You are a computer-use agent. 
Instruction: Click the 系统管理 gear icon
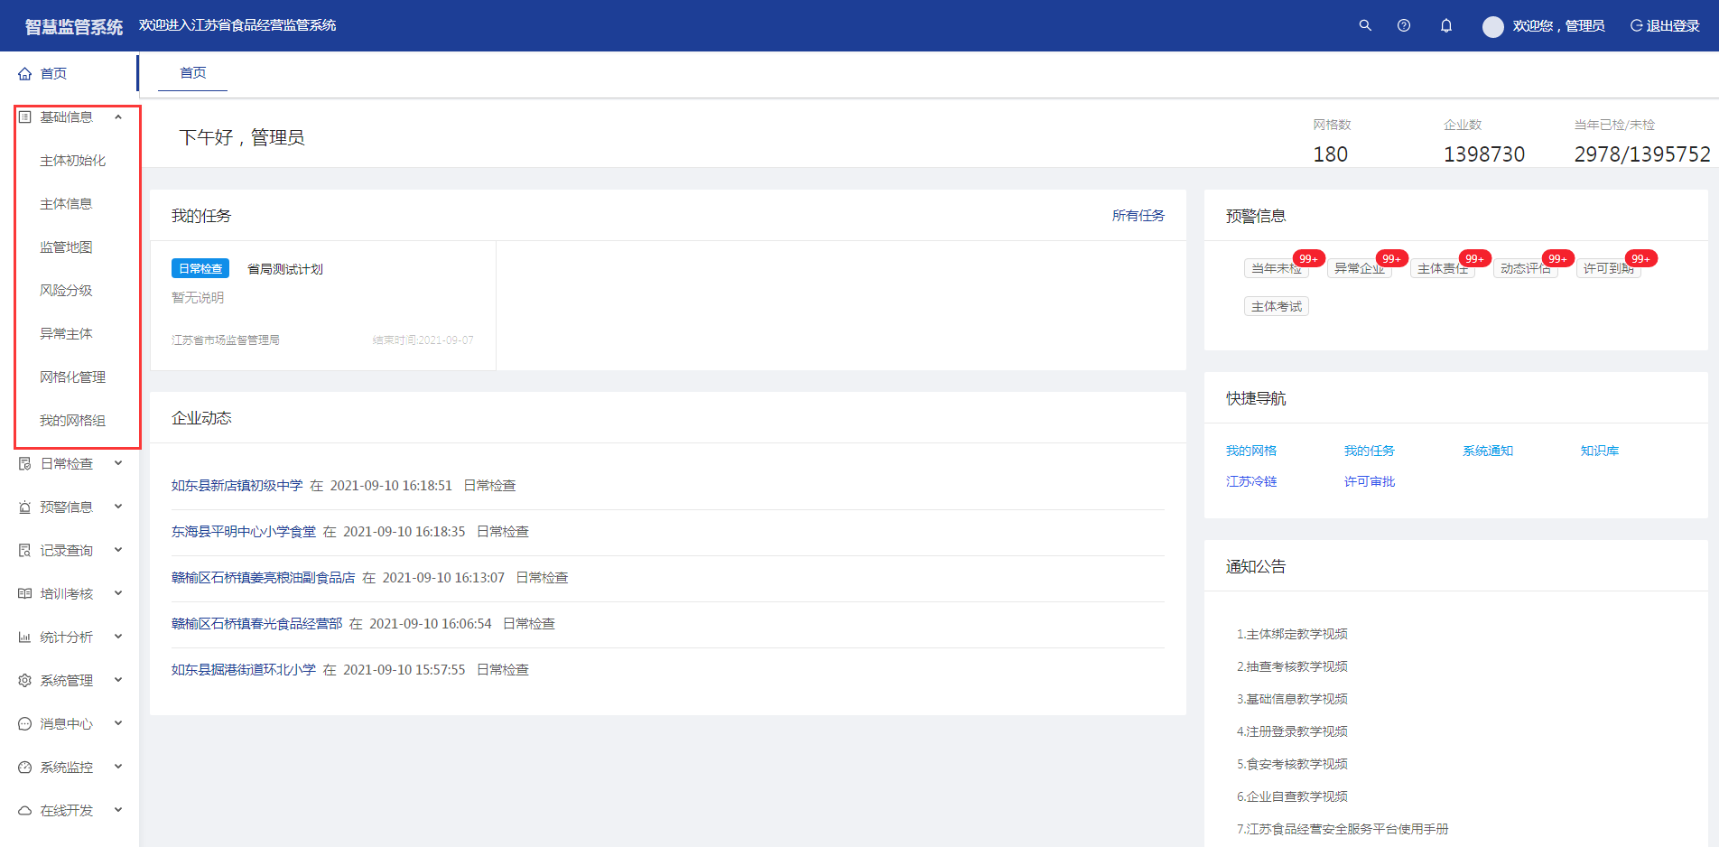click(x=25, y=681)
